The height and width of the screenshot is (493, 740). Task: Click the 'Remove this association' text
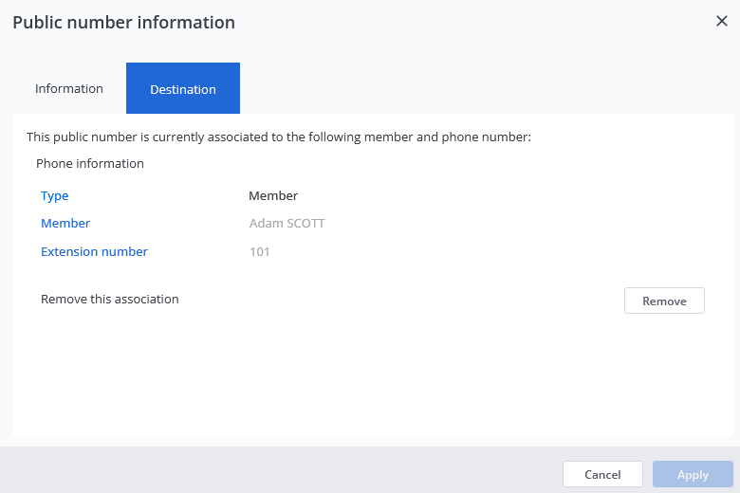[110, 300]
